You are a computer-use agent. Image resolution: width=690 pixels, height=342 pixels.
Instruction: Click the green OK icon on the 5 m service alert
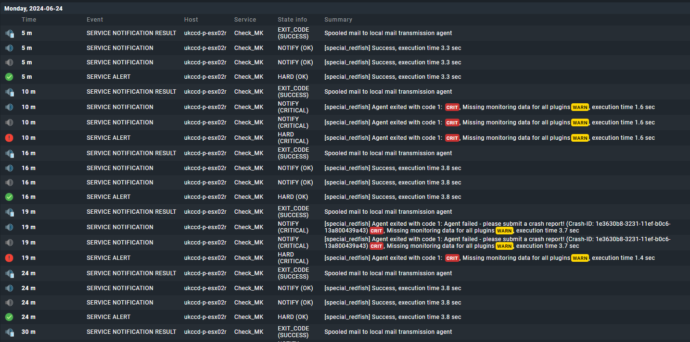(9, 77)
